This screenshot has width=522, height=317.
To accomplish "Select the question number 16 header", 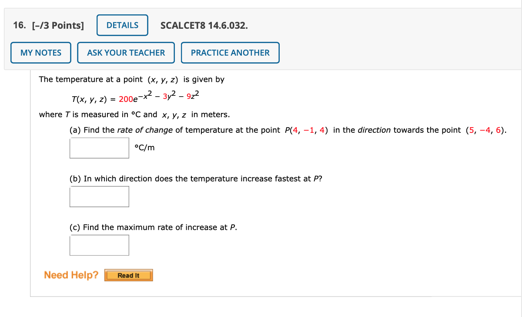I will pyautogui.click(x=19, y=25).
